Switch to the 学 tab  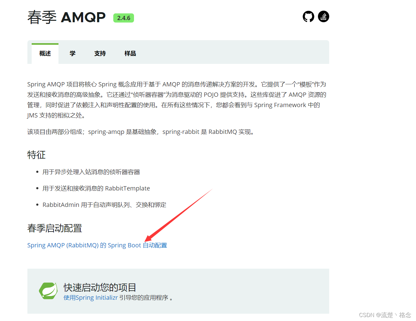coord(72,53)
